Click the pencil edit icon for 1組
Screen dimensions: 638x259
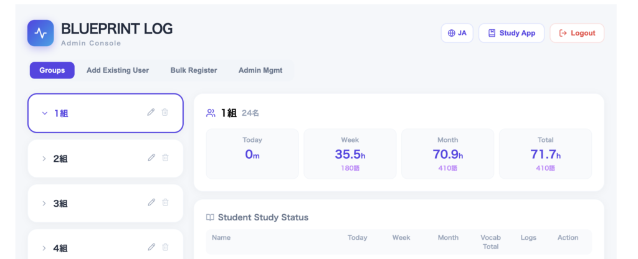tap(151, 112)
